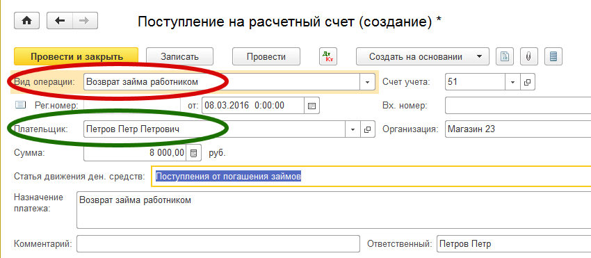Open Счет учета 51 account form
Image resolution: width=591 pixels, height=258 pixels.
(528, 82)
